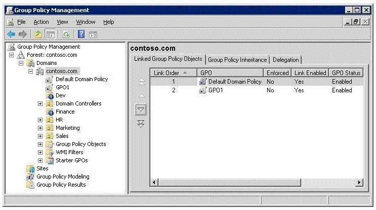Image resolution: width=376 pixels, height=210 pixels.
Task: Collapse the contoso.com domain node
Action: (x=30, y=72)
